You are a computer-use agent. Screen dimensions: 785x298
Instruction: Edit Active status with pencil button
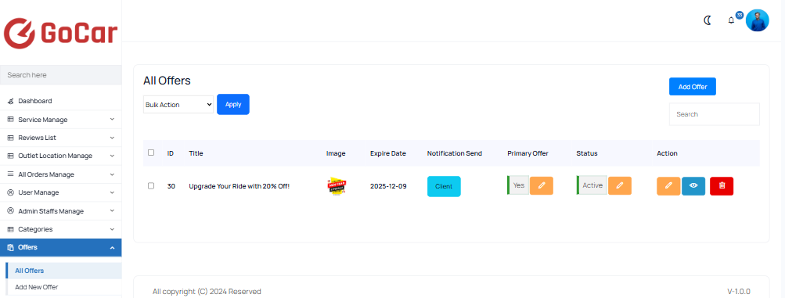tap(620, 185)
